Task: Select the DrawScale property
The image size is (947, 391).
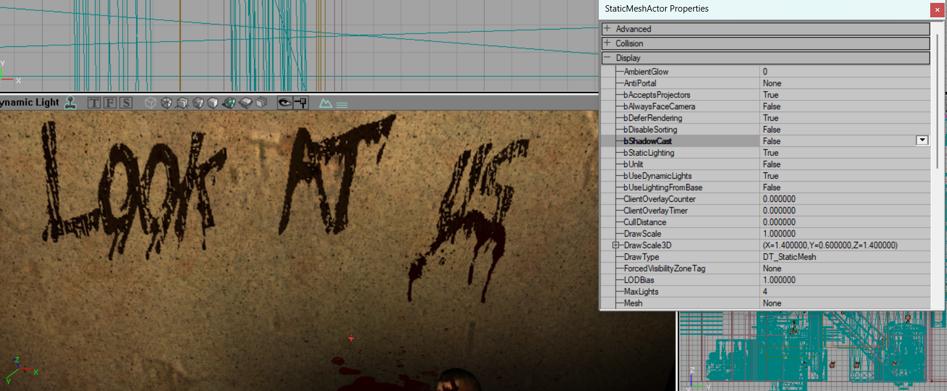Action: 642,234
